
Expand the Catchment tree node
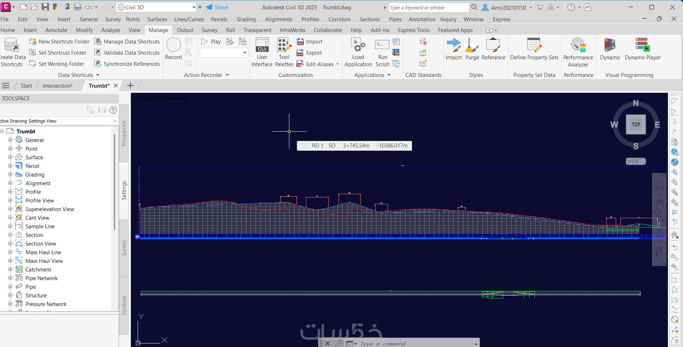(x=10, y=269)
